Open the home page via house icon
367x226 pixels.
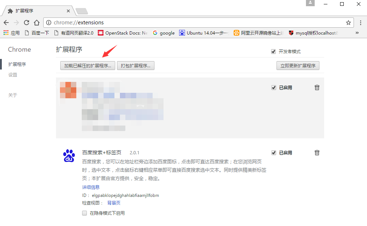click(x=37, y=23)
